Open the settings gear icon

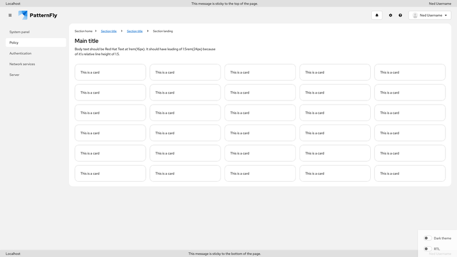click(391, 15)
